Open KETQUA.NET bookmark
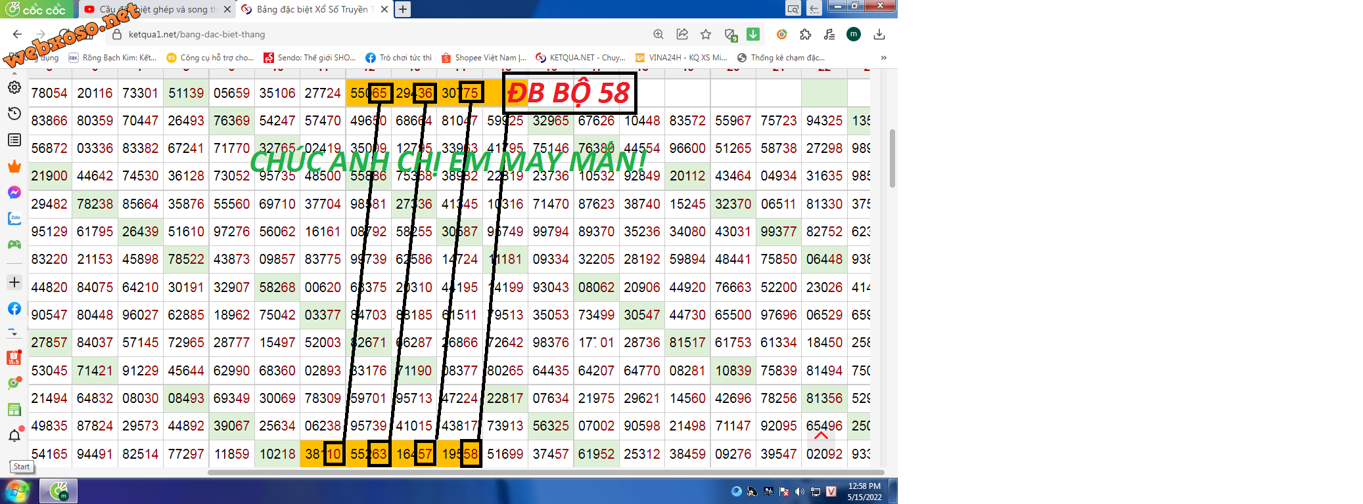 pos(581,58)
